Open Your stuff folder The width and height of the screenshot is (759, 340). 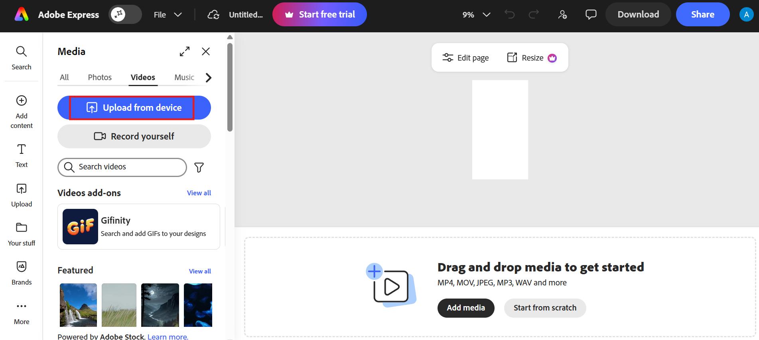point(22,234)
